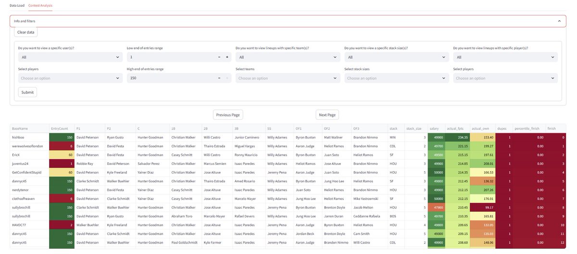Select the Contest Analysis tab

40,5
